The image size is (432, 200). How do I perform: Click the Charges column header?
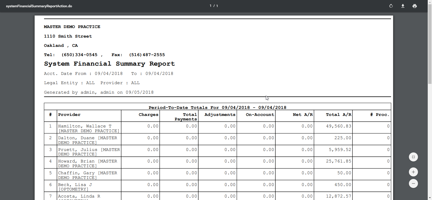point(148,115)
